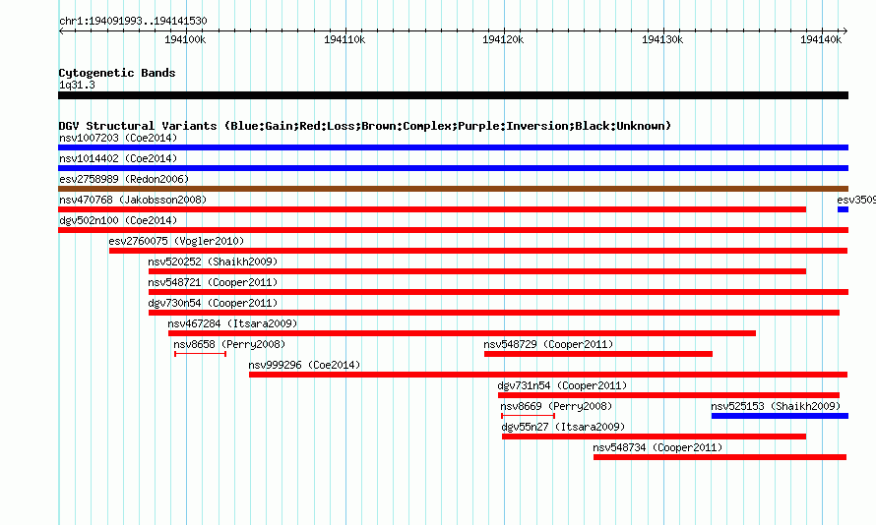Click the ruler's left arrow end
876x525 pixels.
61,30
